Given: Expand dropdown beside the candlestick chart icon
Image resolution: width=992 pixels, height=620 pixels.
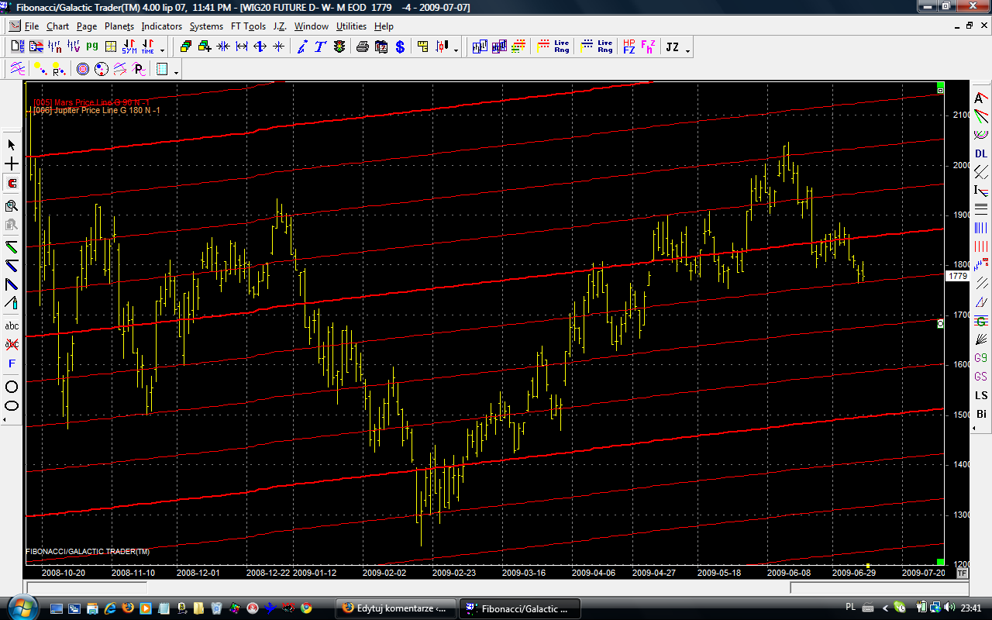Looking at the screenshot, I should point(456,50).
